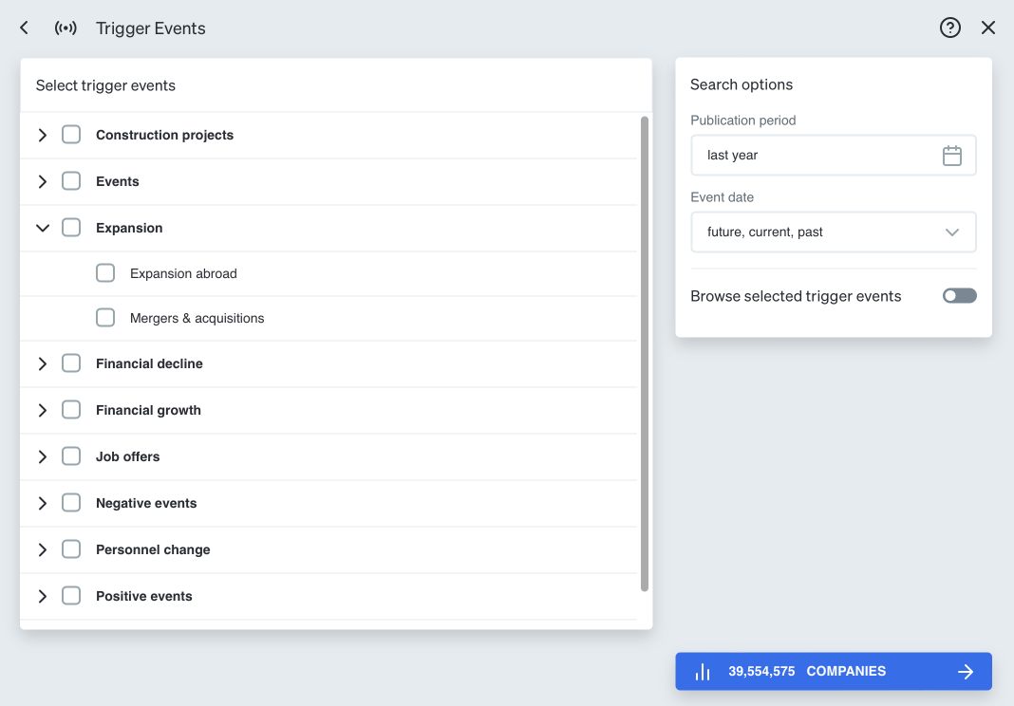Click the bar chart icon beside company count
The image size is (1014, 706).
click(703, 672)
